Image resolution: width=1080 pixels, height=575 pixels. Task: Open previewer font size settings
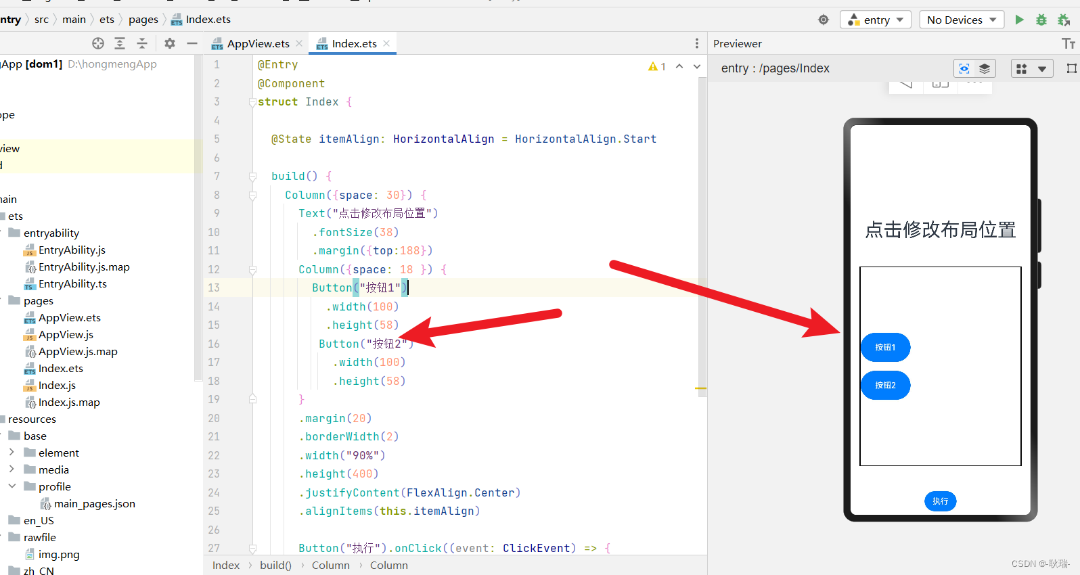[1068, 43]
